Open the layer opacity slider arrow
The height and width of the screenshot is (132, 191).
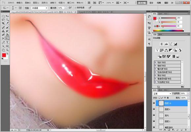coord(188,93)
